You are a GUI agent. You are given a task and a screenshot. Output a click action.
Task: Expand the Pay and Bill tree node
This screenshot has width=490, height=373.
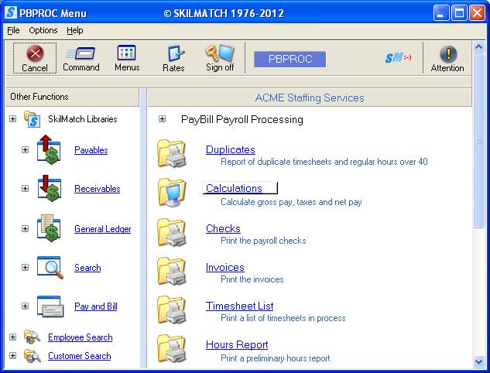tap(25, 306)
